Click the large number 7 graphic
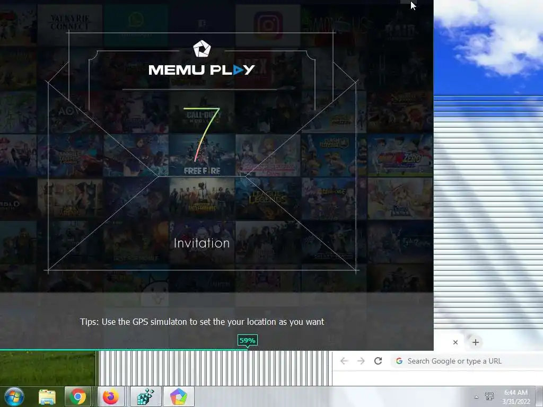This screenshot has width=543, height=407. (x=202, y=134)
